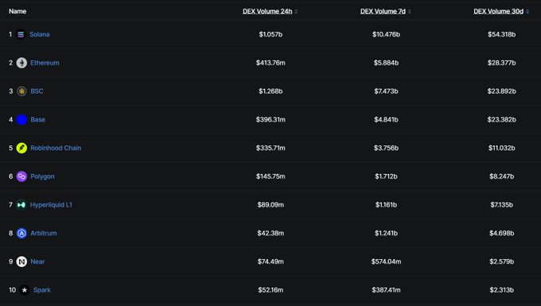Open the Near chain link

click(37, 261)
